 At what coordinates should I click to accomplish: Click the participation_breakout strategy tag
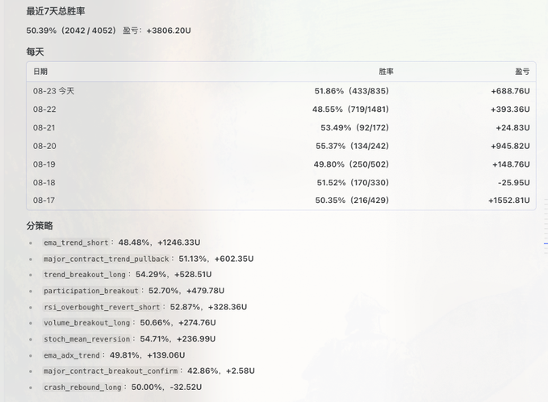pyautogui.click(x=91, y=291)
